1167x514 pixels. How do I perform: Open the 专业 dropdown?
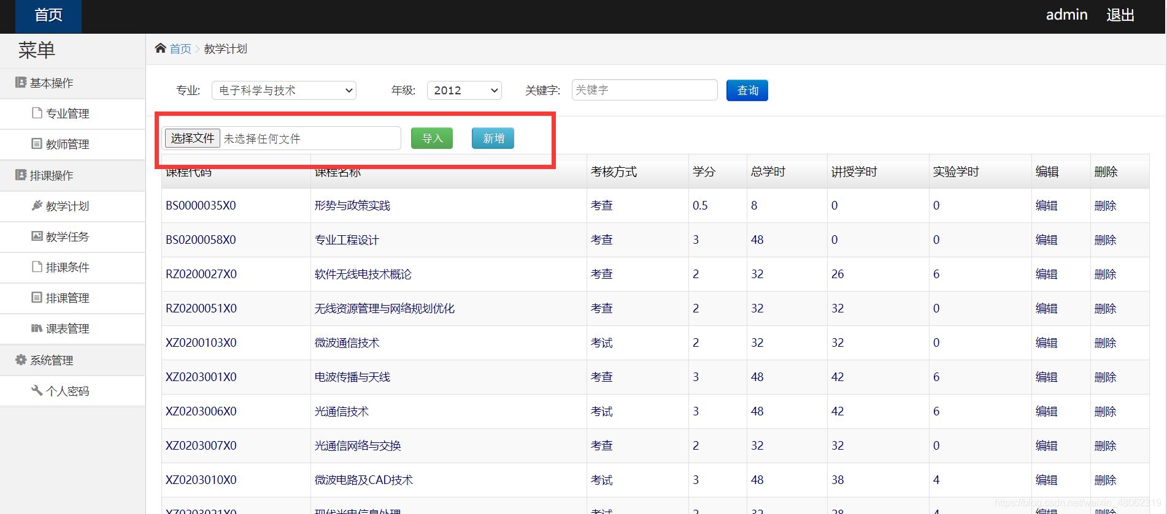click(x=284, y=91)
